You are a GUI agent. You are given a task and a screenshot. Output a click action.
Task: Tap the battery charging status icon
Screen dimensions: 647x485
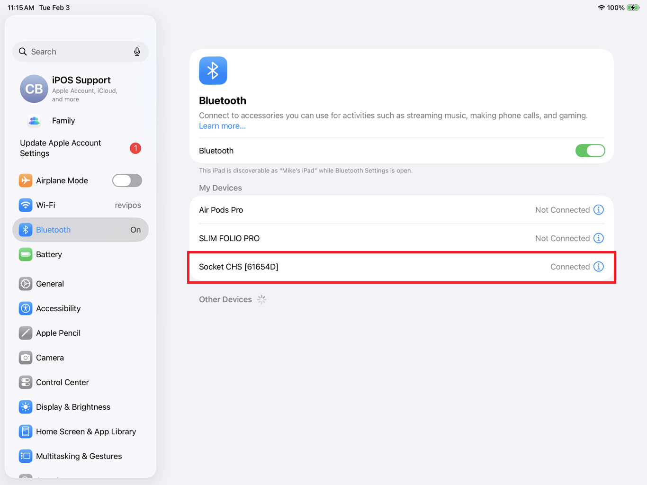pos(633,8)
